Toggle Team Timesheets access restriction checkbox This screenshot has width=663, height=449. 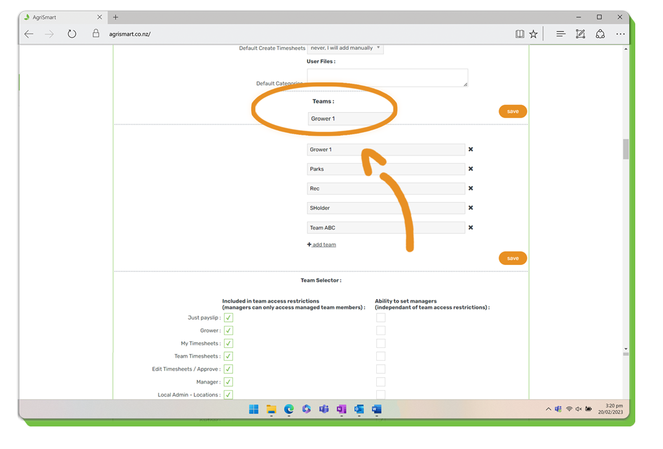pyautogui.click(x=229, y=356)
